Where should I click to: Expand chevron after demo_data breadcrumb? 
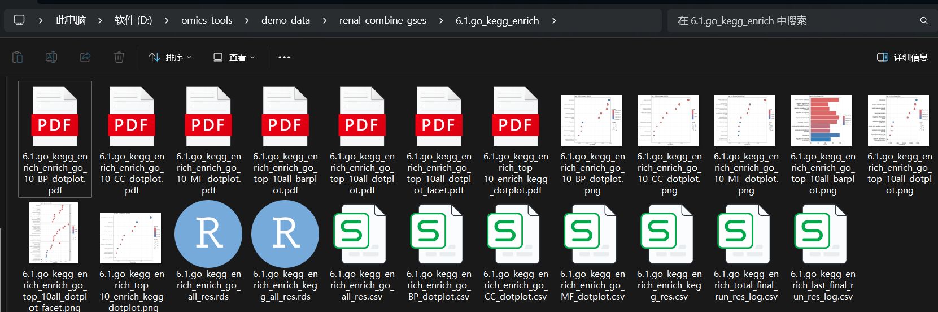click(x=325, y=20)
